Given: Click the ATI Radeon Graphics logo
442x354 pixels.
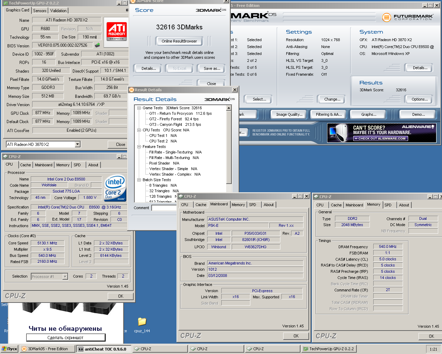Looking at the screenshot, I should 117,31.
